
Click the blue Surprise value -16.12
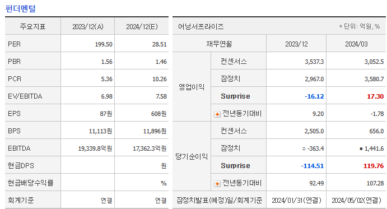(x=314, y=96)
